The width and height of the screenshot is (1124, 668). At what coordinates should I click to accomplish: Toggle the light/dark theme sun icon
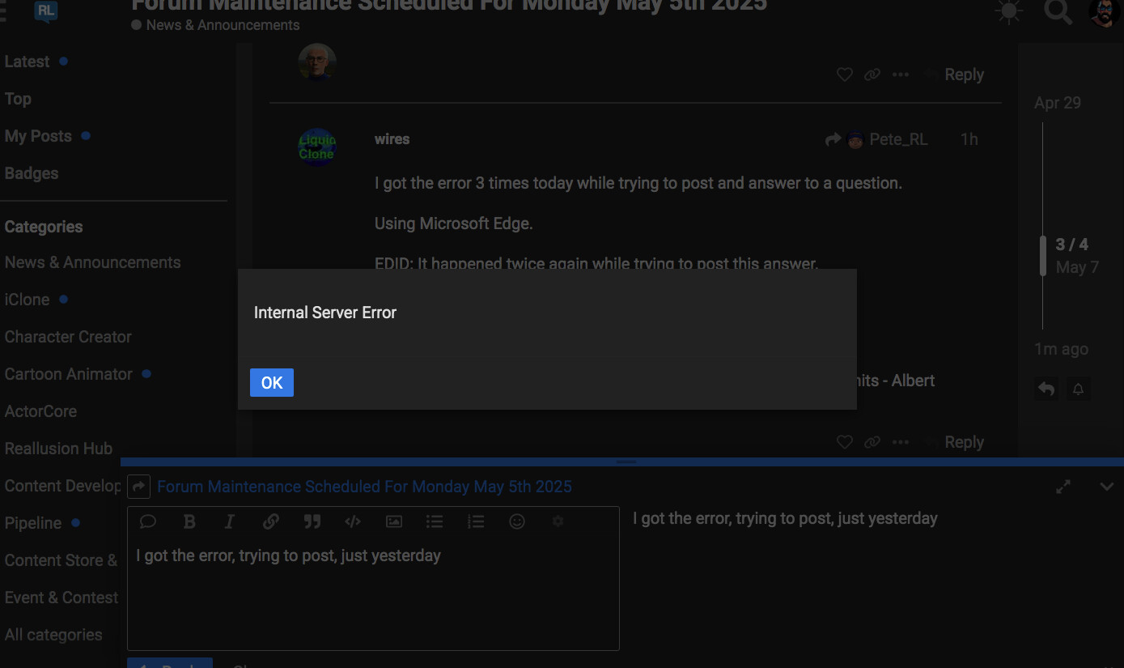(x=1008, y=11)
